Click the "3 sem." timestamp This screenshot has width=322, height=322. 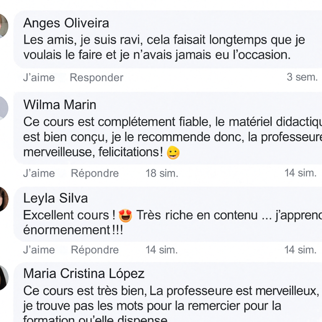pos(302,77)
